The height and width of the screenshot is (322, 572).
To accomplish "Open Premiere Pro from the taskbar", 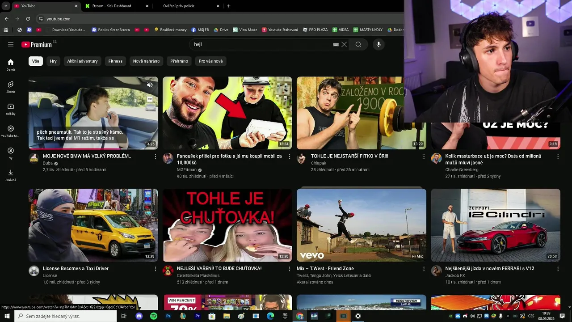I will click(x=198, y=316).
